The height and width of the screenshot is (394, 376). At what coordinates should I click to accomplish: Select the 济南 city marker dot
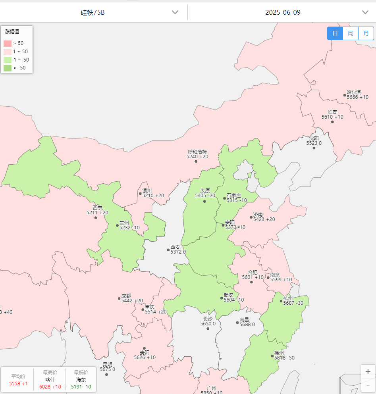251,217
